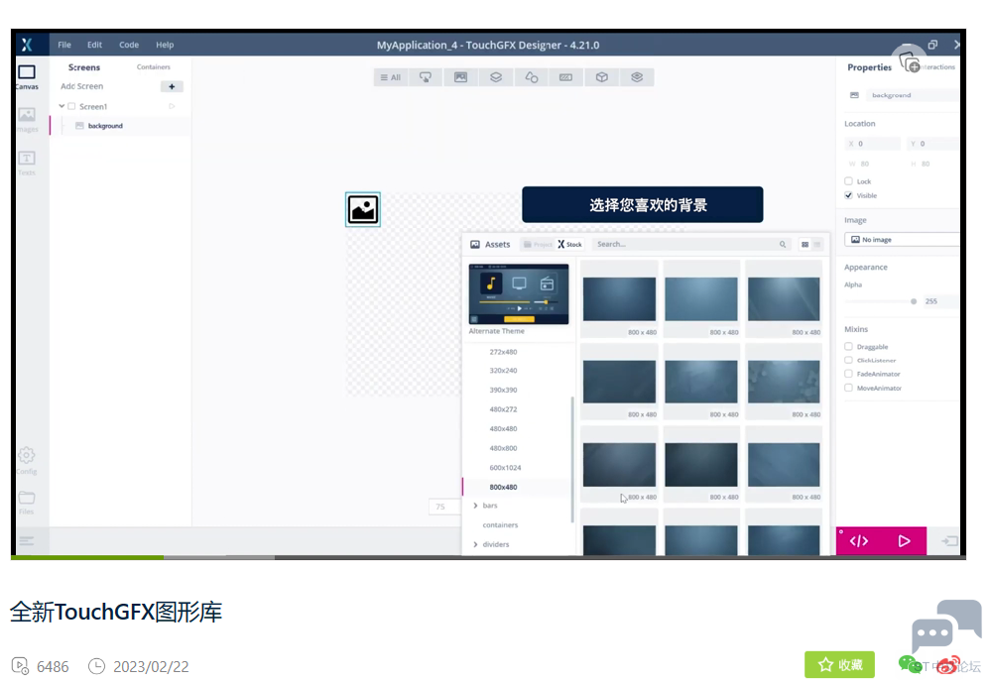This screenshot has width=990, height=682.
Task: Open the Help menu
Action: (165, 45)
